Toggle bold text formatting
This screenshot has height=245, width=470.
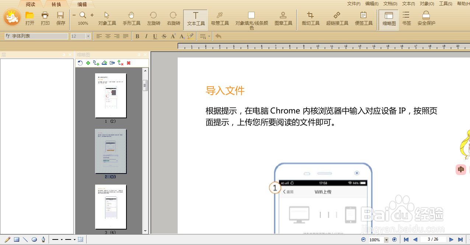pos(137,36)
